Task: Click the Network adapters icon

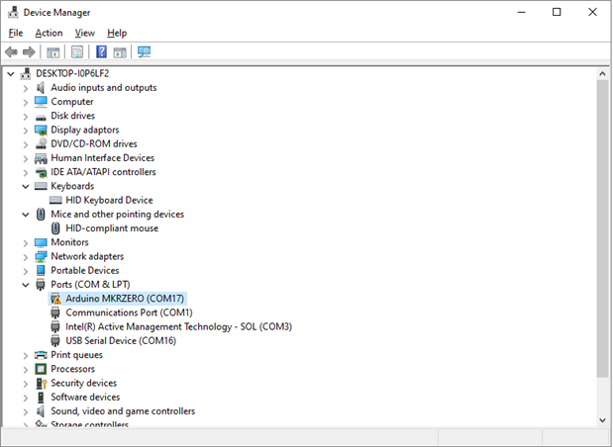Action: tap(41, 256)
